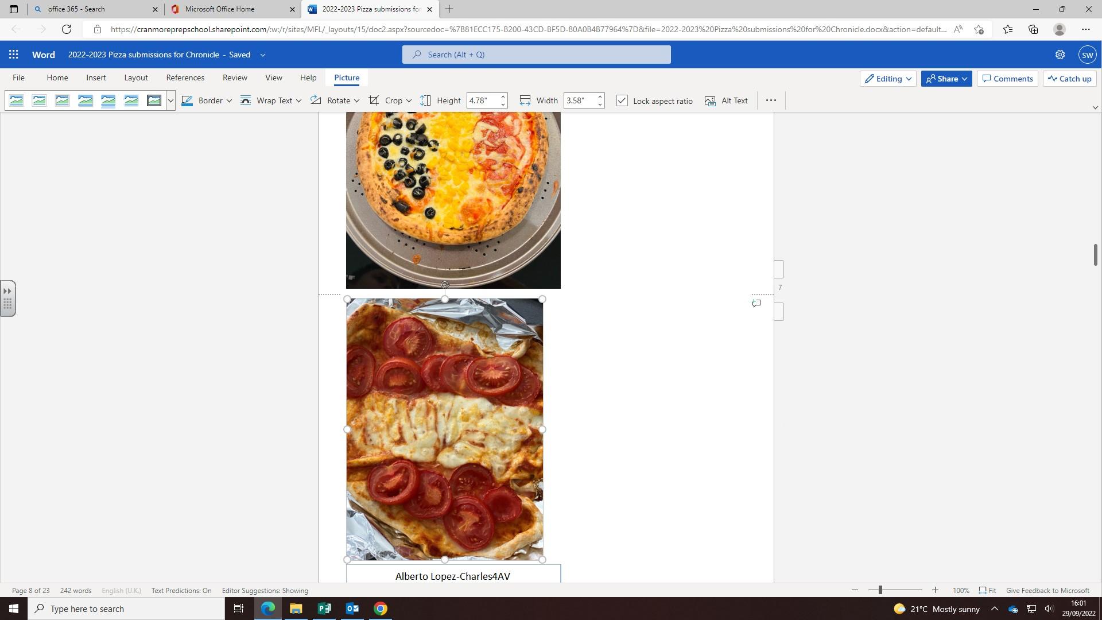Open the Word app launcher waffle icon
Screen dimensions: 1102x620
pyautogui.click(x=13, y=55)
